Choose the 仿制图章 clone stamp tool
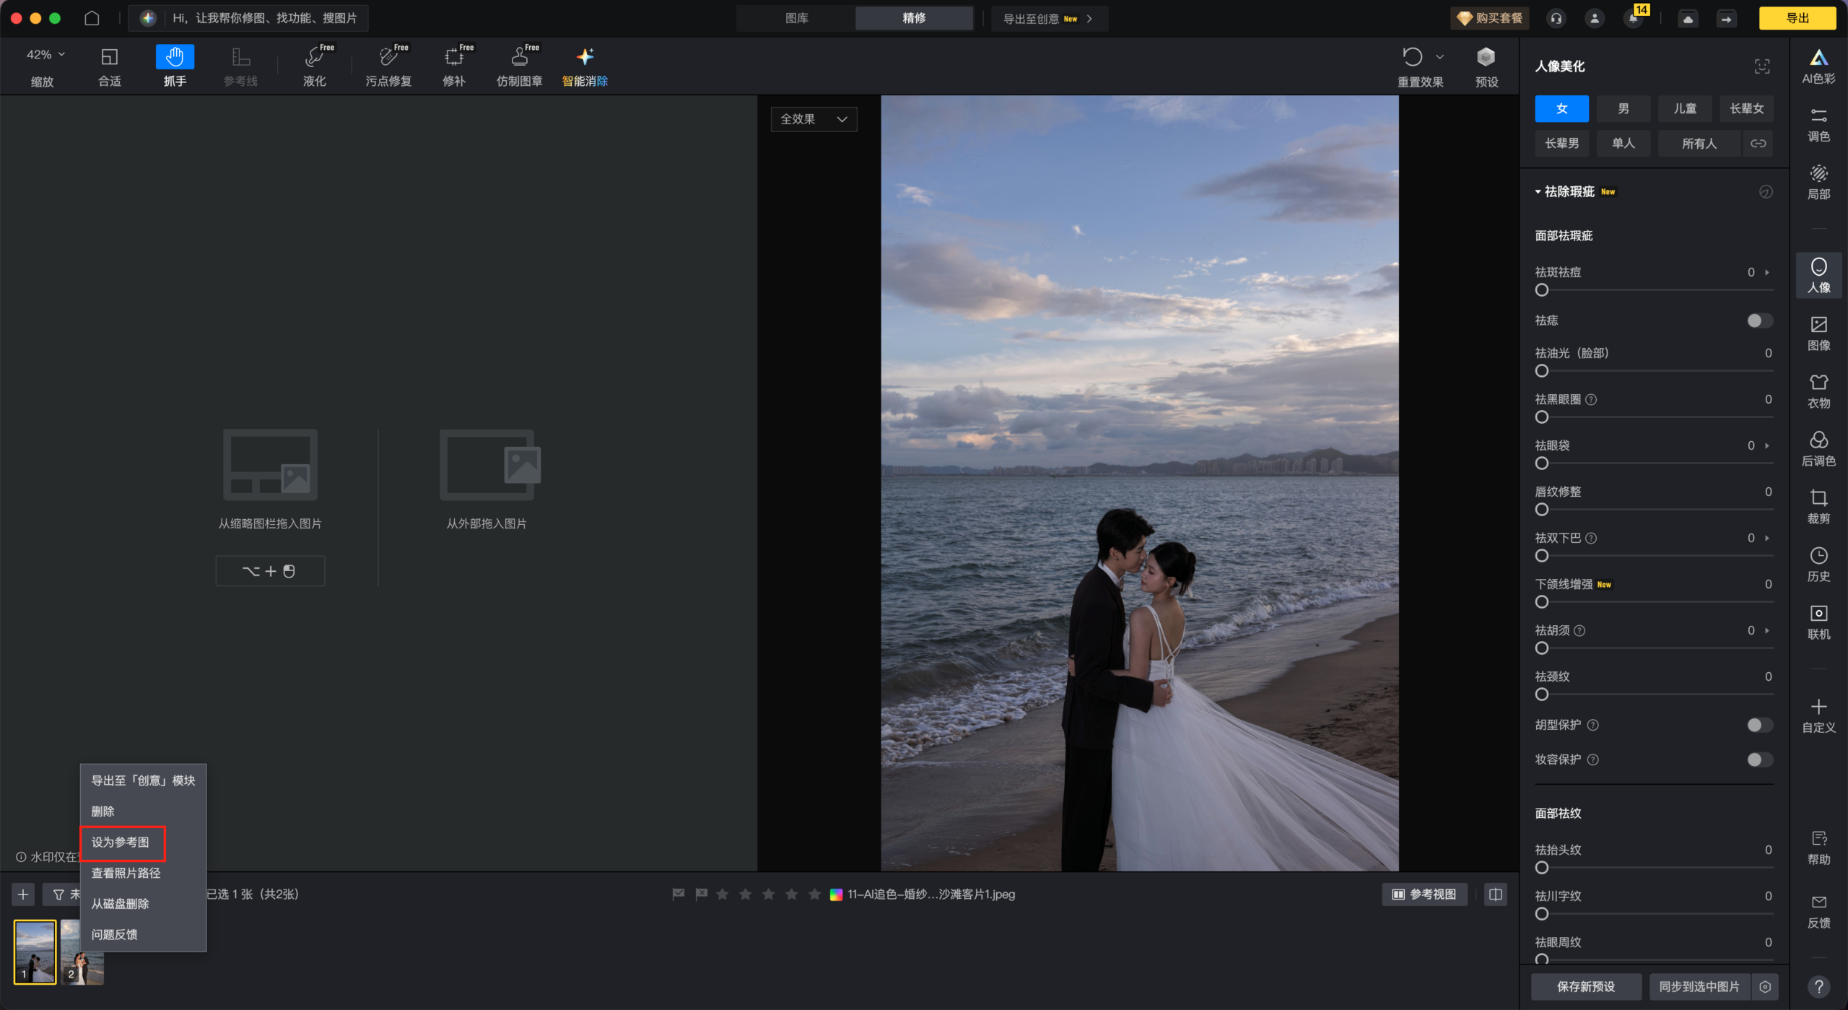The height and width of the screenshot is (1010, 1848). tap(519, 65)
